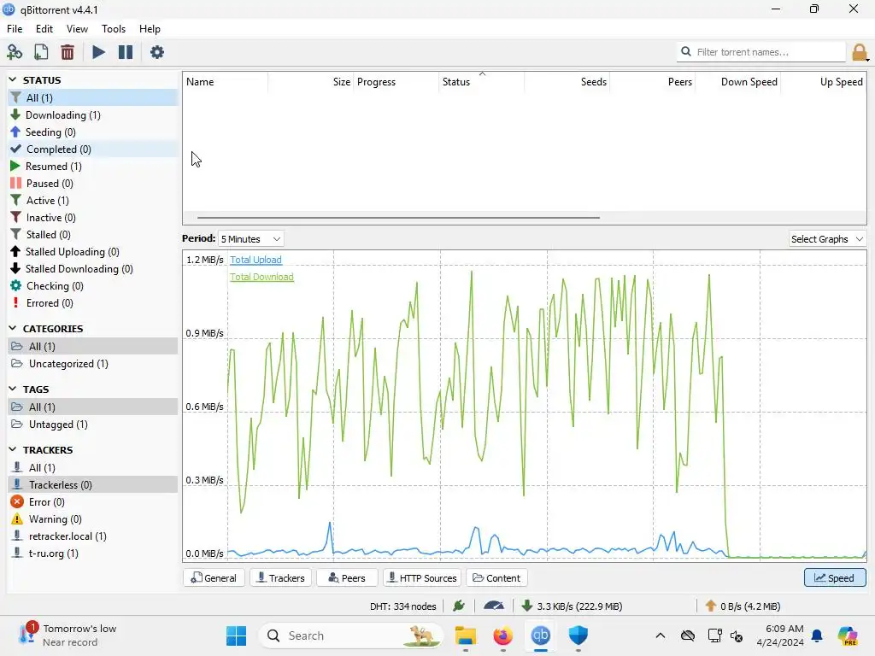Click the global download speed in status bar
The image size is (875, 656).
coord(572,606)
